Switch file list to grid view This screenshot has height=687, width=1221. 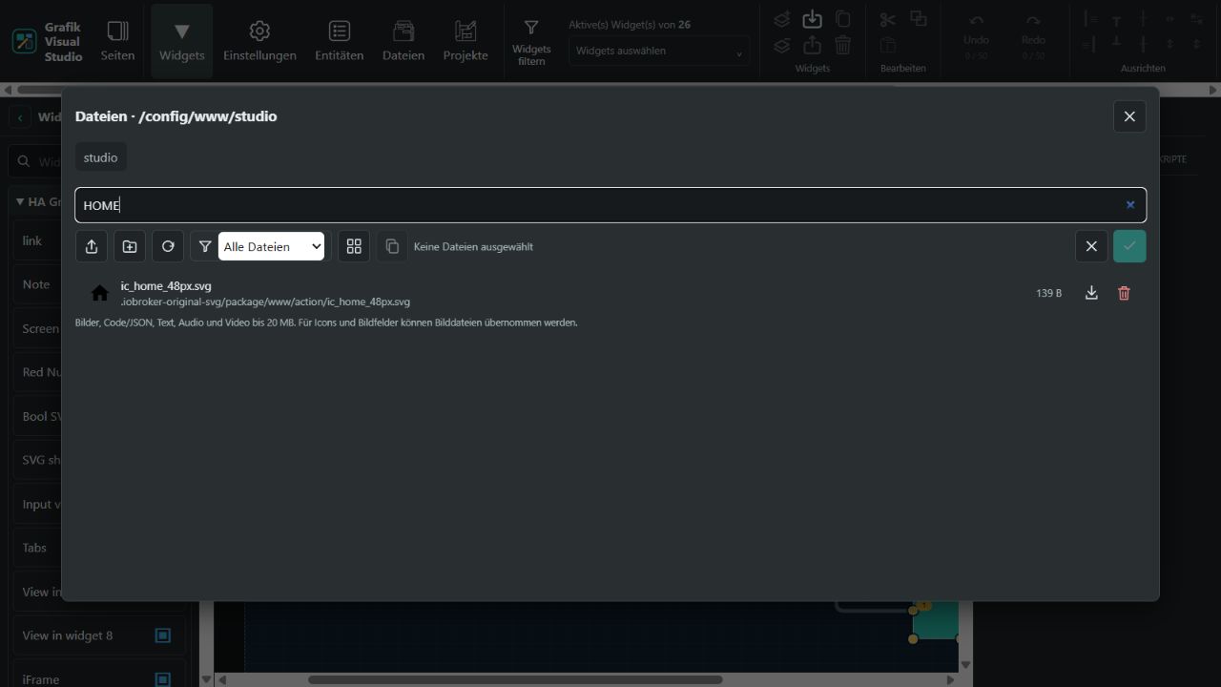tap(354, 246)
